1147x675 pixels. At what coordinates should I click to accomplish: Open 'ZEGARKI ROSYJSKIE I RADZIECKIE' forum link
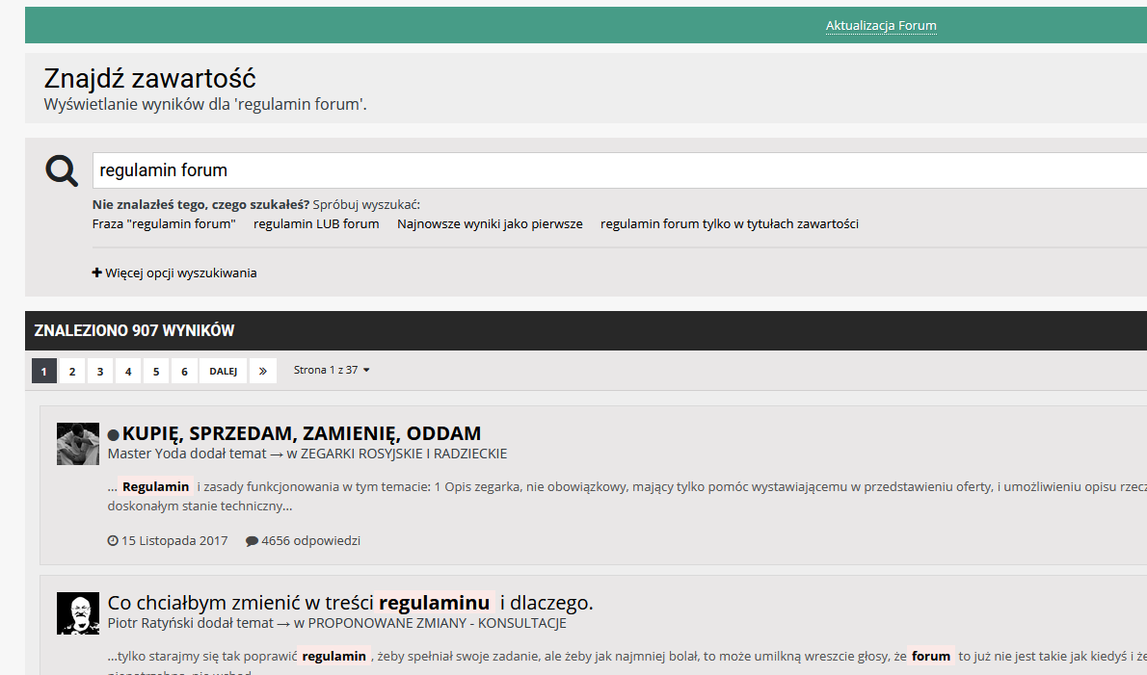pos(403,454)
